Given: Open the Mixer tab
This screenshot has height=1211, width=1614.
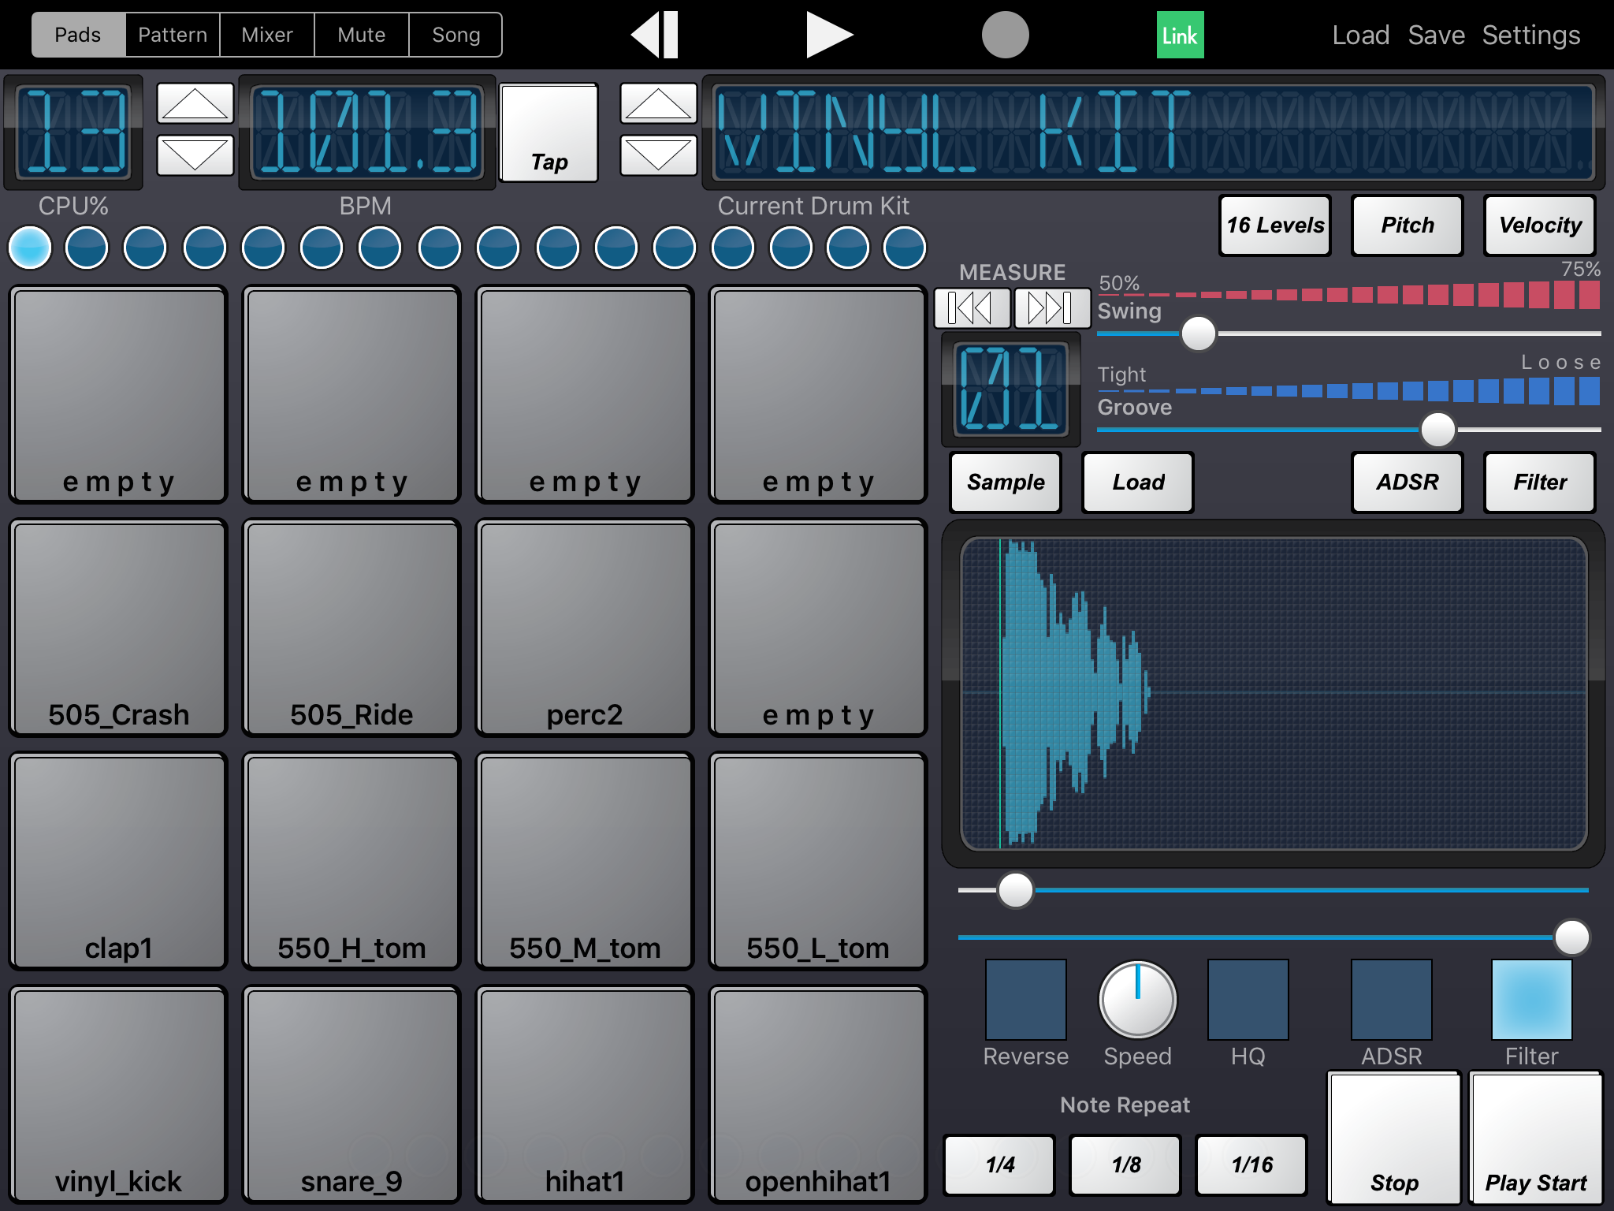Looking at the screenshot, I should tap(267, 35).
